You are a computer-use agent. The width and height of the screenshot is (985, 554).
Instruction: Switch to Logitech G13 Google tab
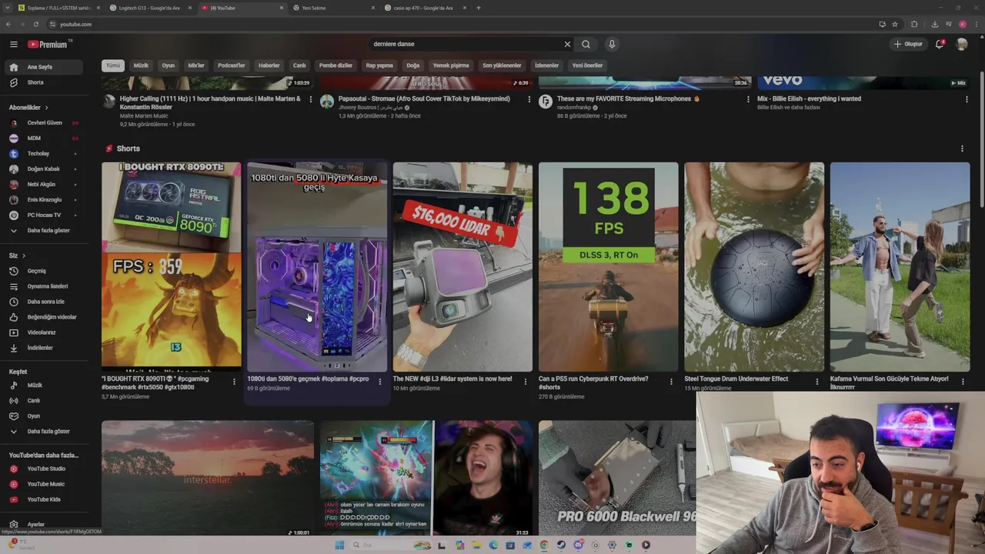click(149, 8)
